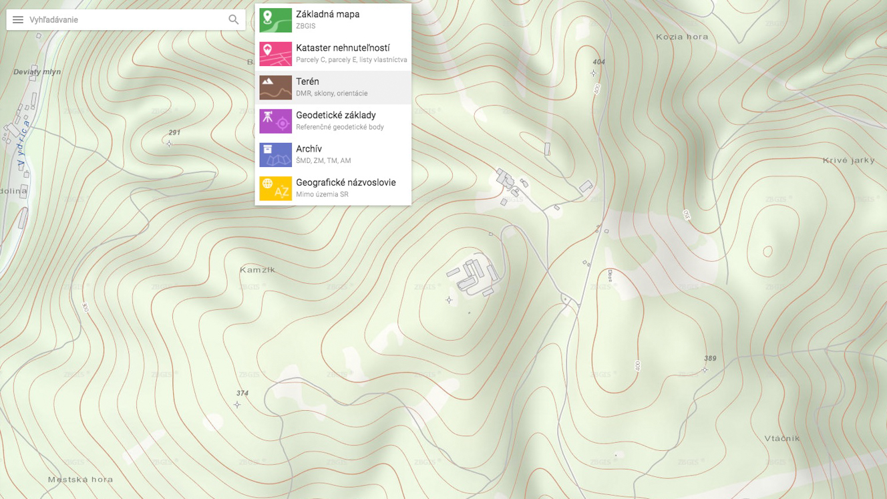887x499 pixels.
Task: Click the brown Terén mountain icon
Action: point(275,88)
